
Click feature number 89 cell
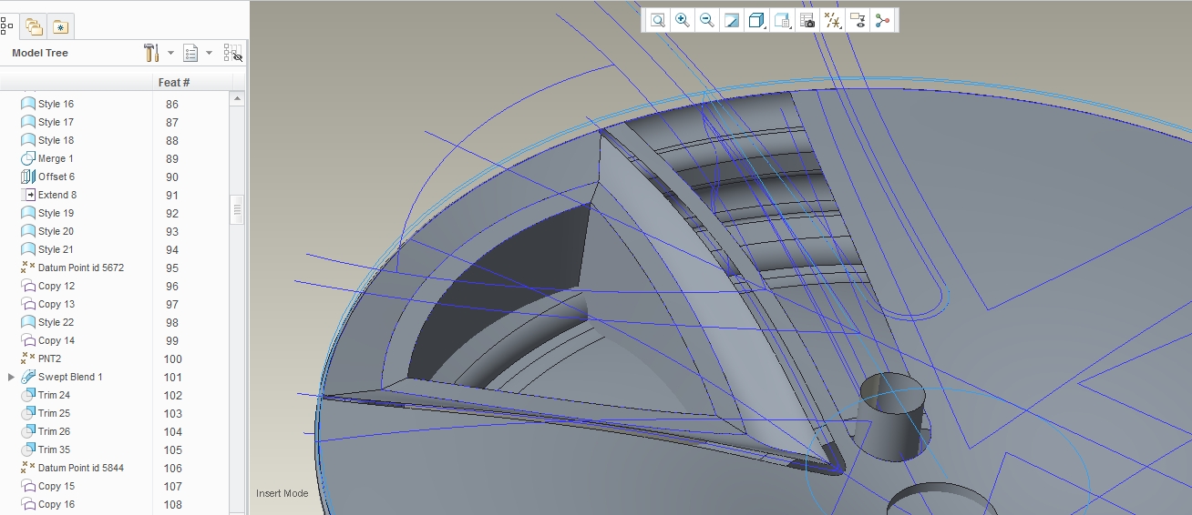tap(172, 159)
